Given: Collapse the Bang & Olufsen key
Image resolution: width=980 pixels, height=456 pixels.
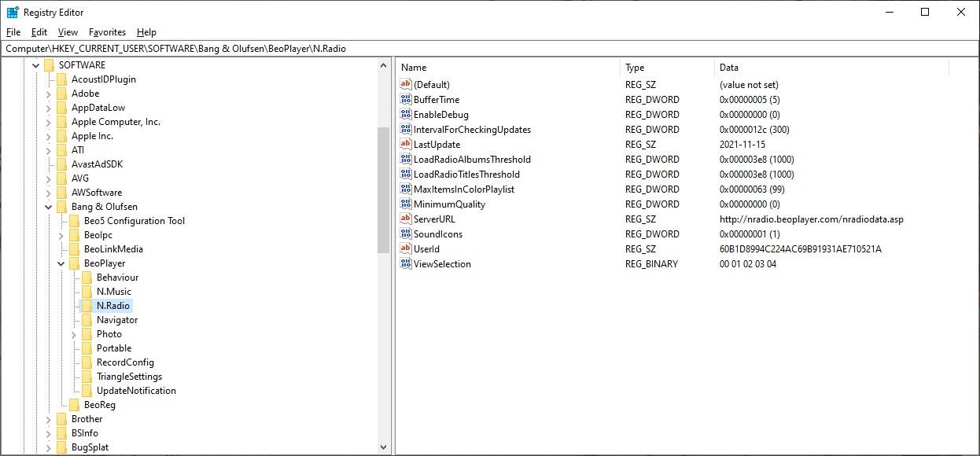Looking at the screenshot, I should pyautogui.click(x=48, y=207).
